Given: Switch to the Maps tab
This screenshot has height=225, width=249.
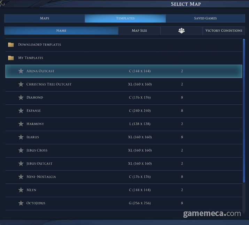Looking at the screenshot, I should tap(45, 18).
